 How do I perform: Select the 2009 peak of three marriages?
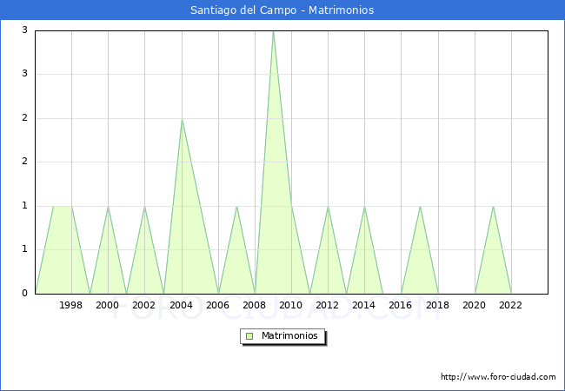coord(274,31)
